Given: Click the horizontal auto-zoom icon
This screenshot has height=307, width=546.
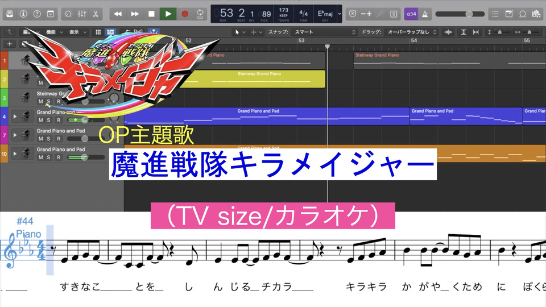Looking at the screenshot, I should (475, 32).
